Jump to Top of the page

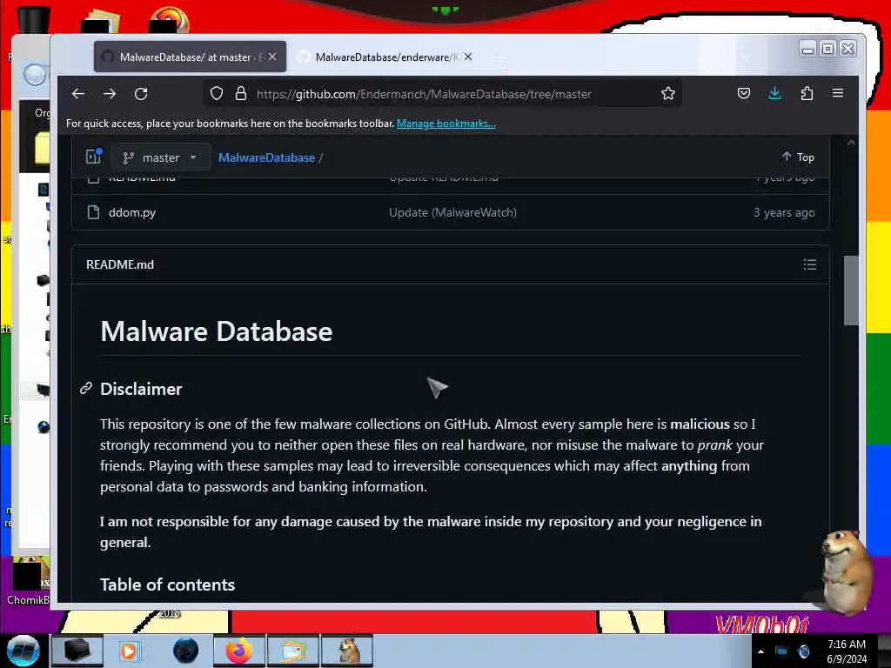[x=798, y=157]
